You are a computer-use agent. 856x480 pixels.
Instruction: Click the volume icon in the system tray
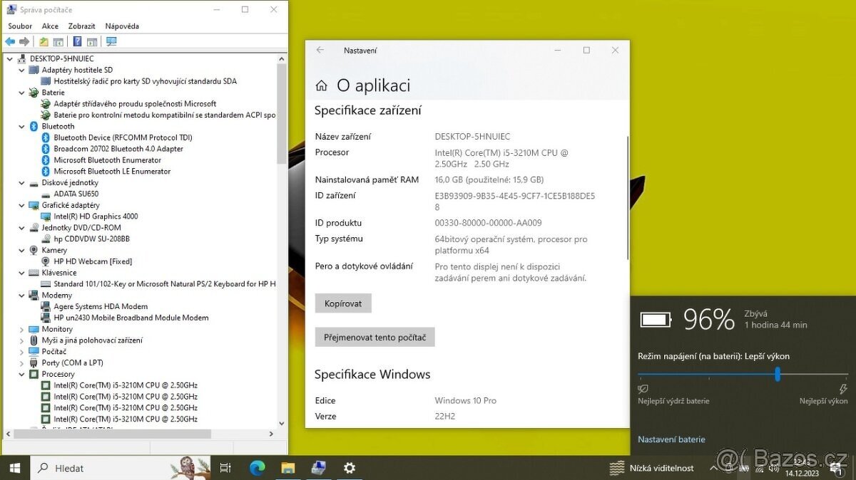[773, 468]
